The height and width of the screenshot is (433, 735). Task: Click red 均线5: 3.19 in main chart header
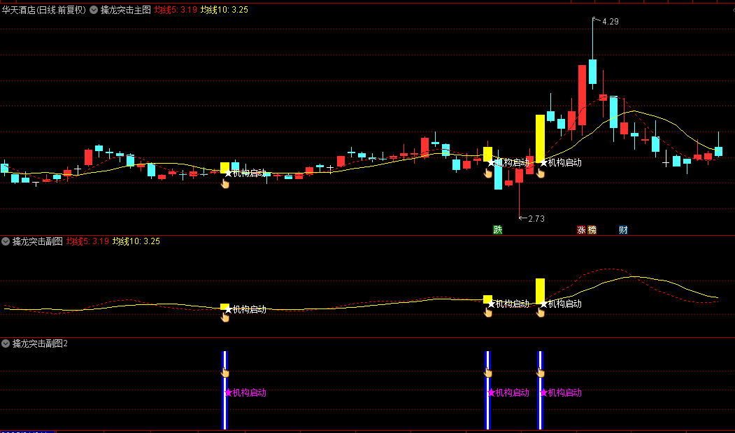176,10
